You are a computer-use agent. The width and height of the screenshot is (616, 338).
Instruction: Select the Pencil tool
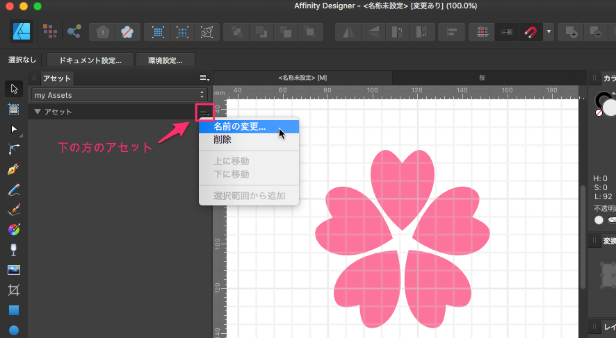[x=14, y=189]
